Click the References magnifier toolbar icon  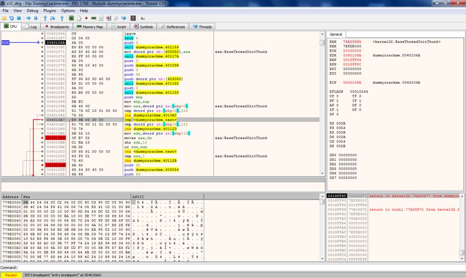[x=116, y=18]
